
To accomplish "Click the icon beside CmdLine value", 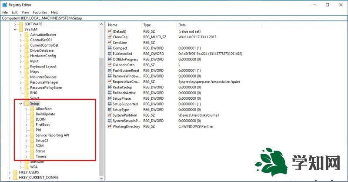I will (x=110, y=42).
